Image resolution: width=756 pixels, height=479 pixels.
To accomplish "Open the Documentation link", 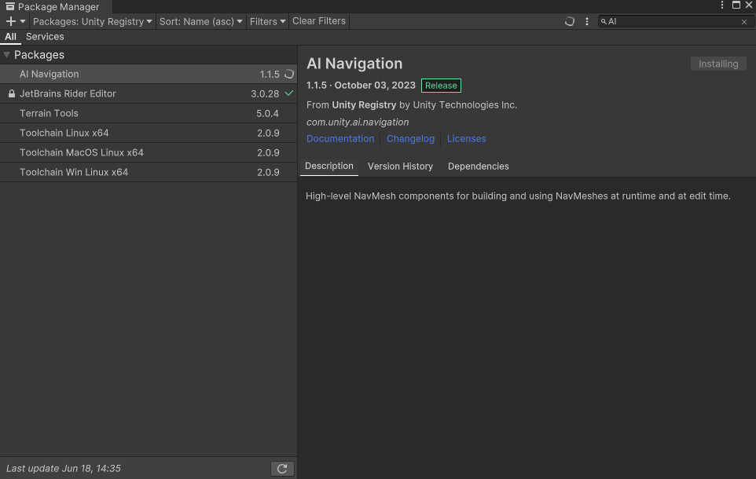I will [x=340, y=139].
